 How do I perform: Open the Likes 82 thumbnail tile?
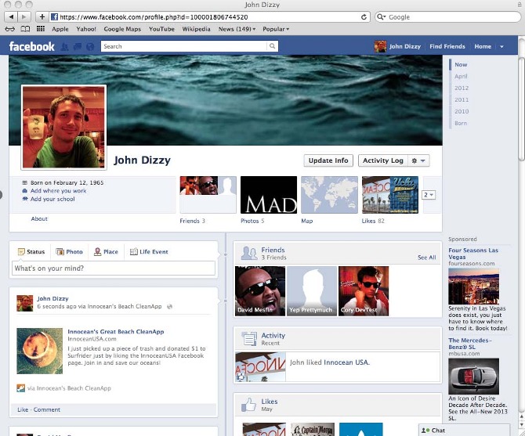(390, 195)
